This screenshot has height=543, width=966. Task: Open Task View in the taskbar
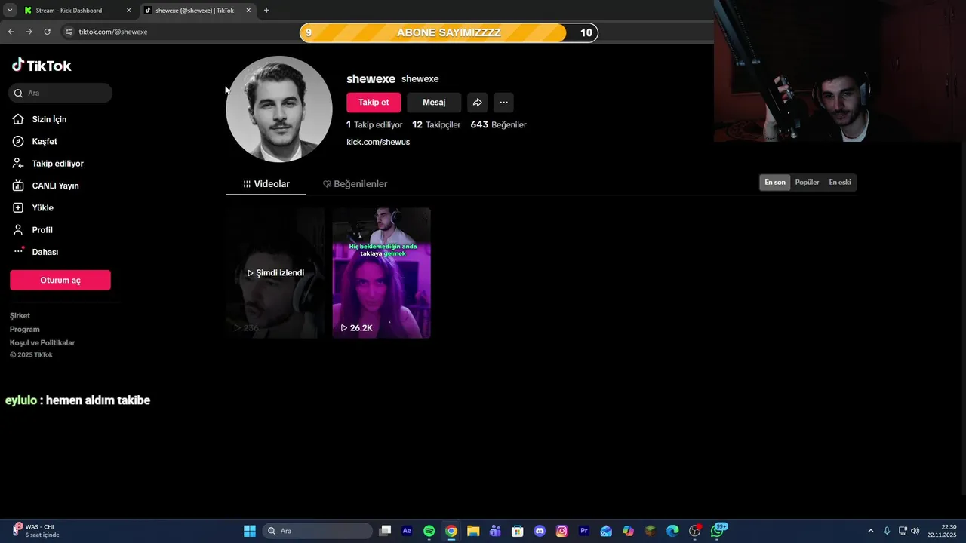(x=385, y=531)
